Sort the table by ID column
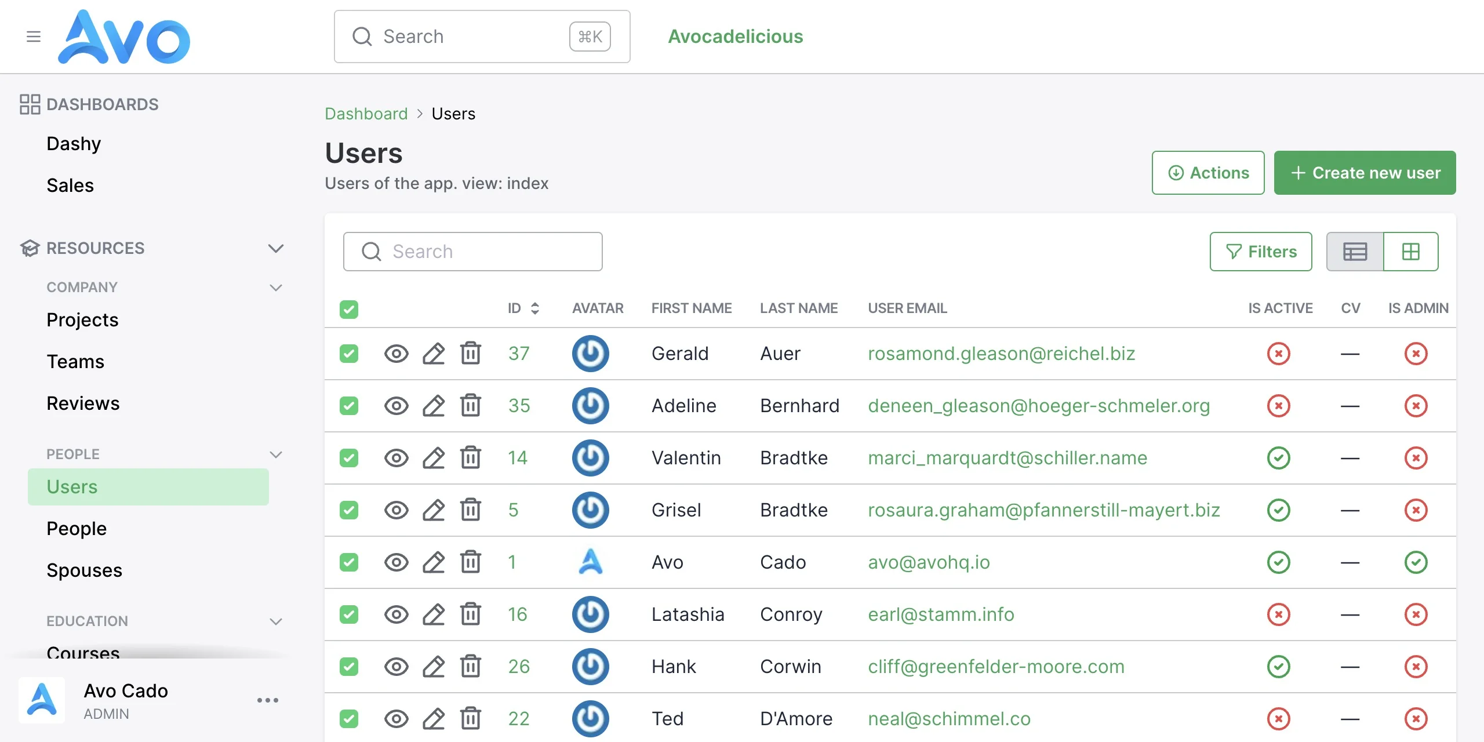The width and height of the screenshot is (1484, 742). [523, 308]
